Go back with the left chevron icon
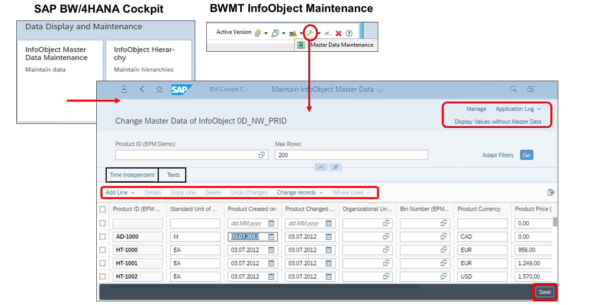595x305 pixels. click(142, 89)
